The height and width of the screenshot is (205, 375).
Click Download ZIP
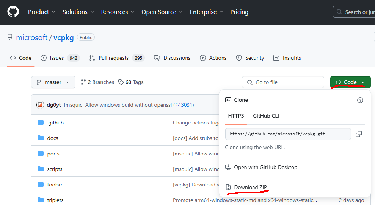[x=250, y=187]
